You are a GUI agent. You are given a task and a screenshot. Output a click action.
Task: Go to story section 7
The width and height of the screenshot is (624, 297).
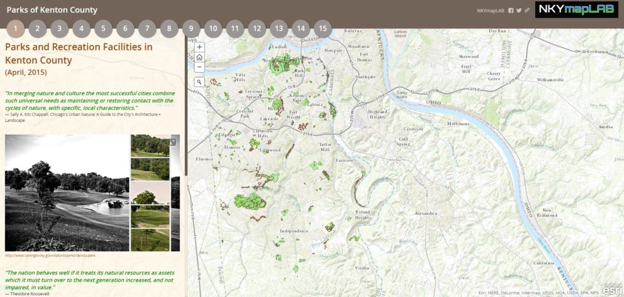[x=147, y=29]
